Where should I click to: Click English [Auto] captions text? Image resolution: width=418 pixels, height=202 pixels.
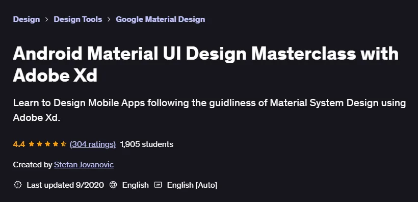(192, 185)
